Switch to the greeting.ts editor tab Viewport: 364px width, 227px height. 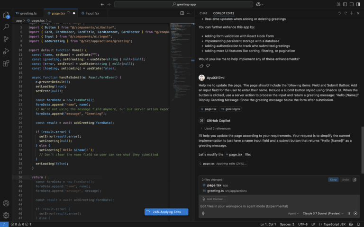point(28,13)
